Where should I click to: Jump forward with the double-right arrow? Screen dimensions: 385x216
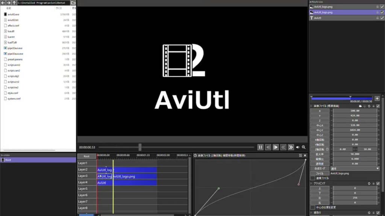pos(291,147)
